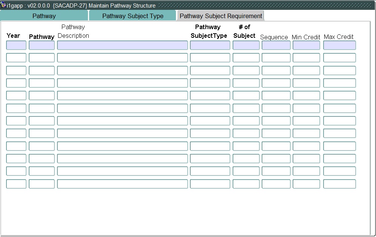Select the Pathway Subject Requirement tab

click(x=220, y=16)
